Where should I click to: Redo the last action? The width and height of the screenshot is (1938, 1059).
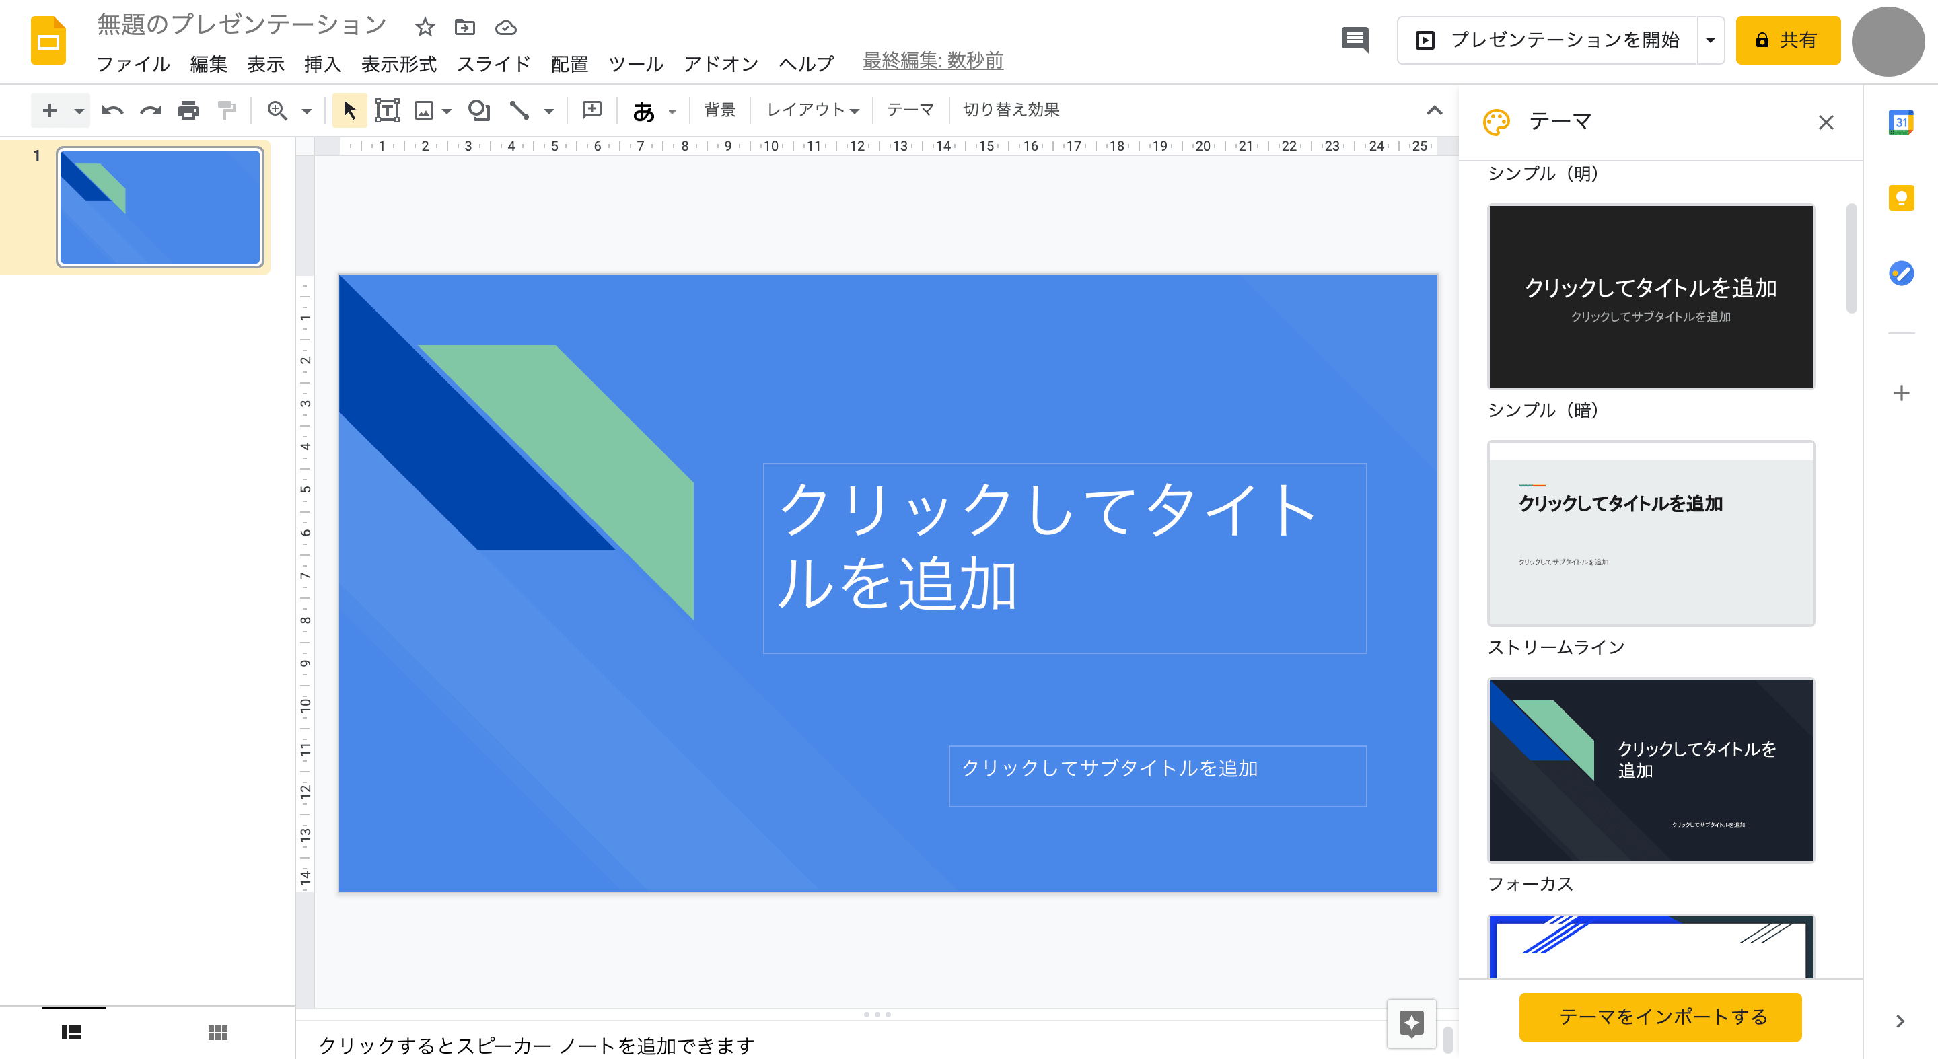151,110
